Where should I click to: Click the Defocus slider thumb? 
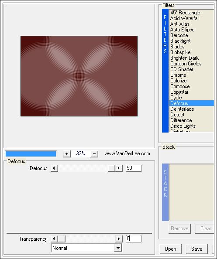[x=111, y=168]
